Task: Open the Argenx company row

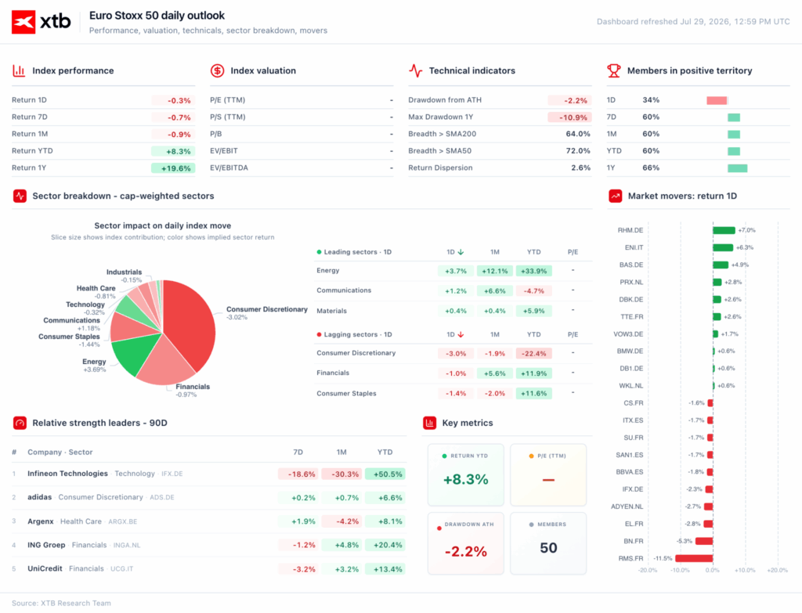Action: [x=208, y=521]
